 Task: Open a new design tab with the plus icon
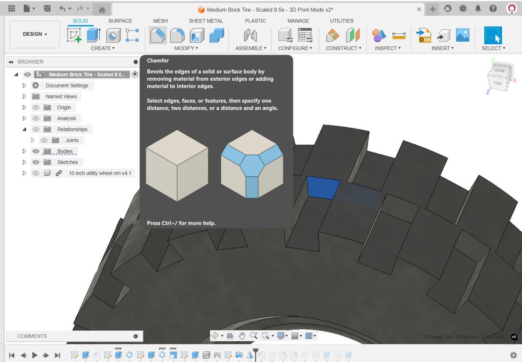point(432,9)
